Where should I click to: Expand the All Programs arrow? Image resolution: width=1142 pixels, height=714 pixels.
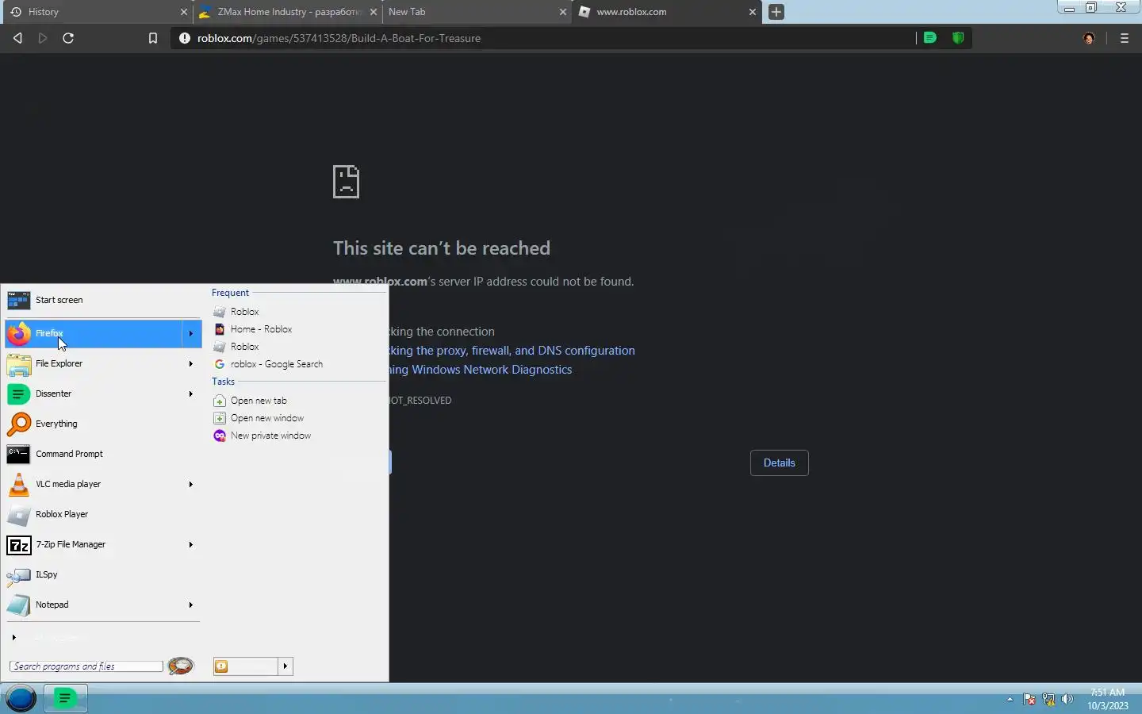click(x=13, y=637)
